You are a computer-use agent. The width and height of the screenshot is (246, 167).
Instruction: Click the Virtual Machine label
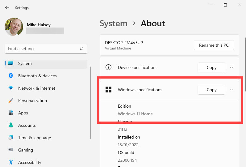click(x=118, y=48)
